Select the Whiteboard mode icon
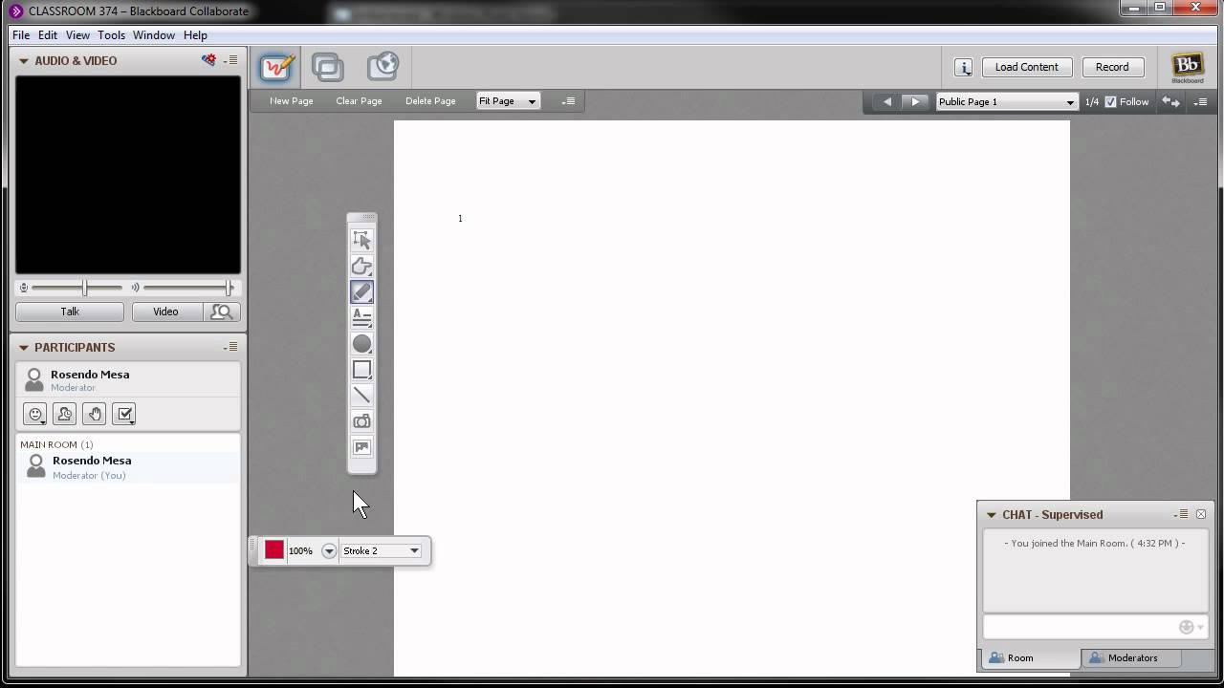 click(x=276, y=67)
